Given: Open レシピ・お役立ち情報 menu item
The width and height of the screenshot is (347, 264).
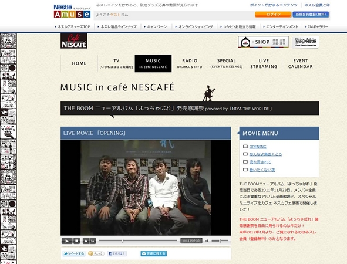Looking at the screenshot, I should point(238,27).
